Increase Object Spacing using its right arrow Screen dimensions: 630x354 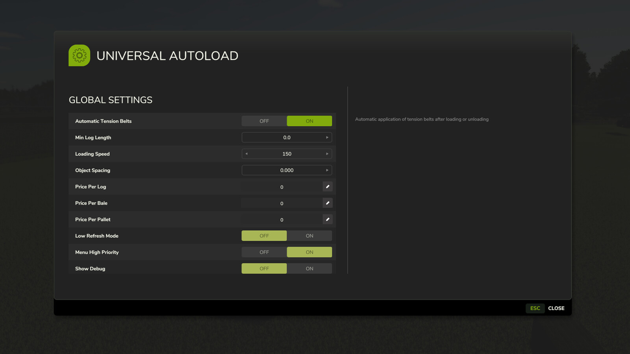pyautogui.click(x=327, y=170)
